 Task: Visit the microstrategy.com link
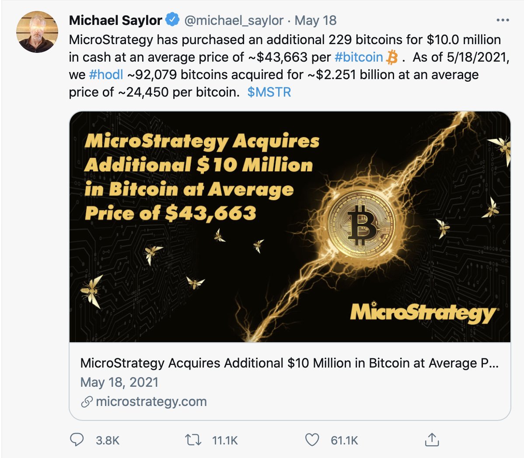tap(151, 402)
